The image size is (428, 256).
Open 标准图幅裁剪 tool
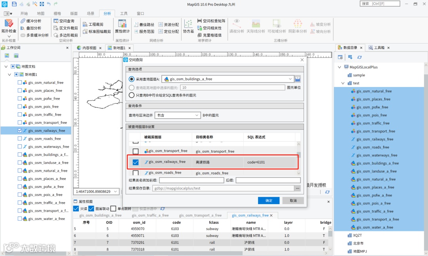pyautogui.click(x=97, y=31)
